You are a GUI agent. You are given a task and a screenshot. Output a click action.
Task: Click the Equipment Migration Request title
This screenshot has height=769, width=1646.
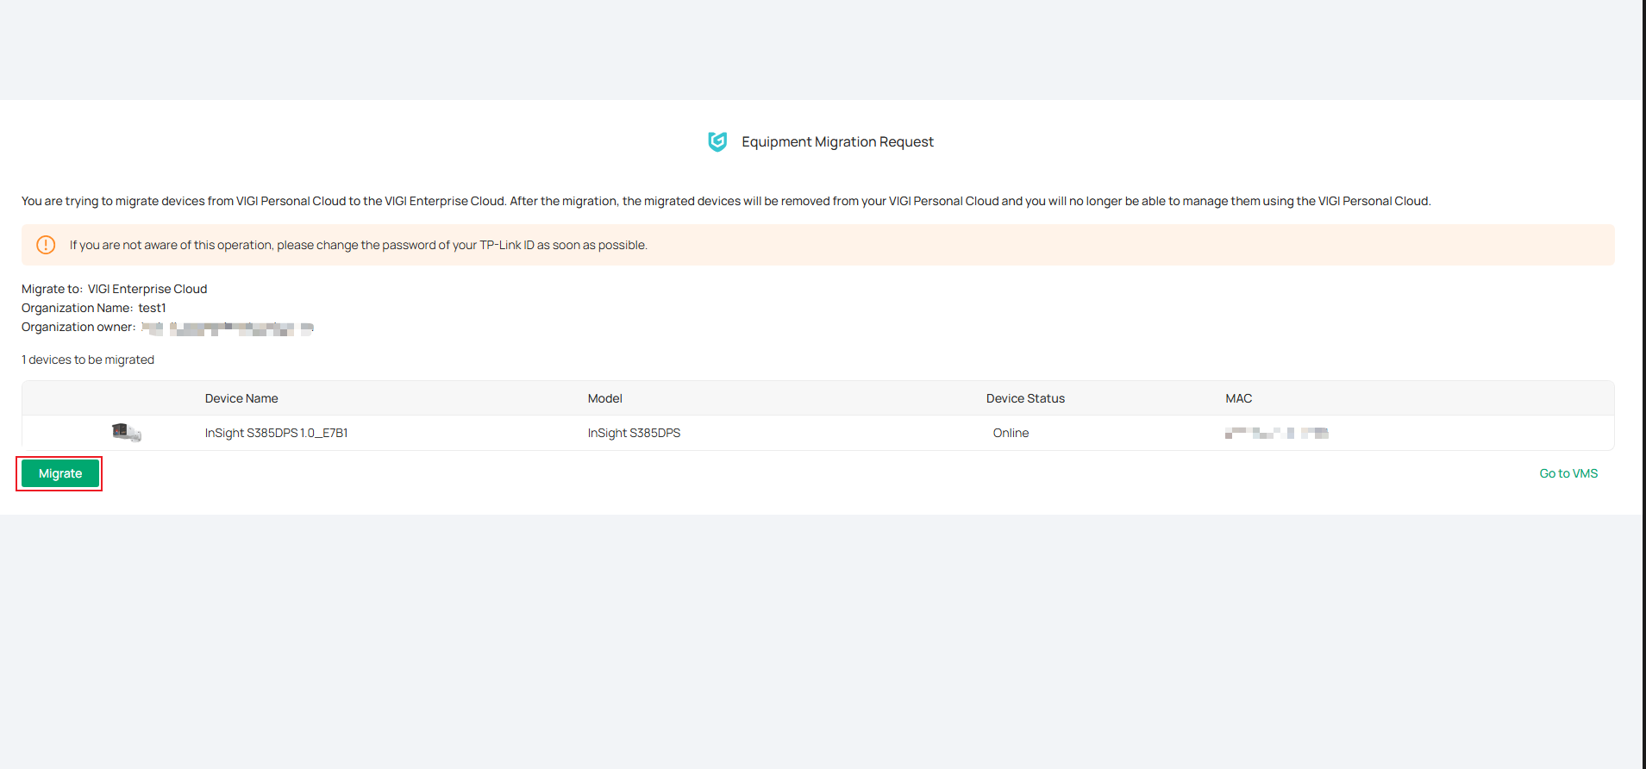pos(837,141)
